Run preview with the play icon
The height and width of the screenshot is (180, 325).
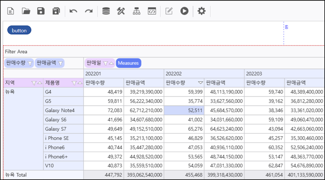click(x=184, y=11)
